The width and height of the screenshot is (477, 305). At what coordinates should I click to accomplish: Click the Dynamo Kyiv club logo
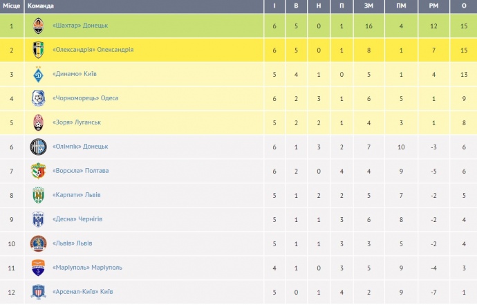pyautogui.click(x=38, y=74)
